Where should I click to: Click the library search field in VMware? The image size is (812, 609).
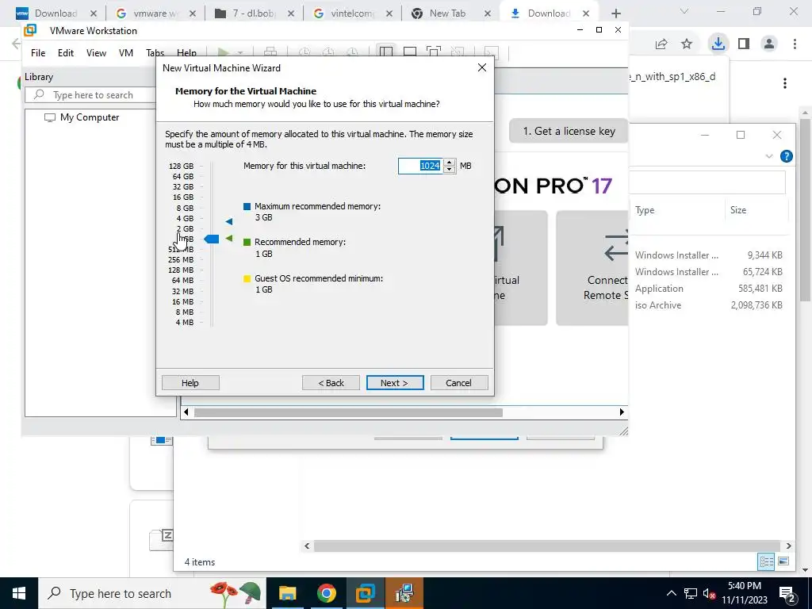(91, 95)
